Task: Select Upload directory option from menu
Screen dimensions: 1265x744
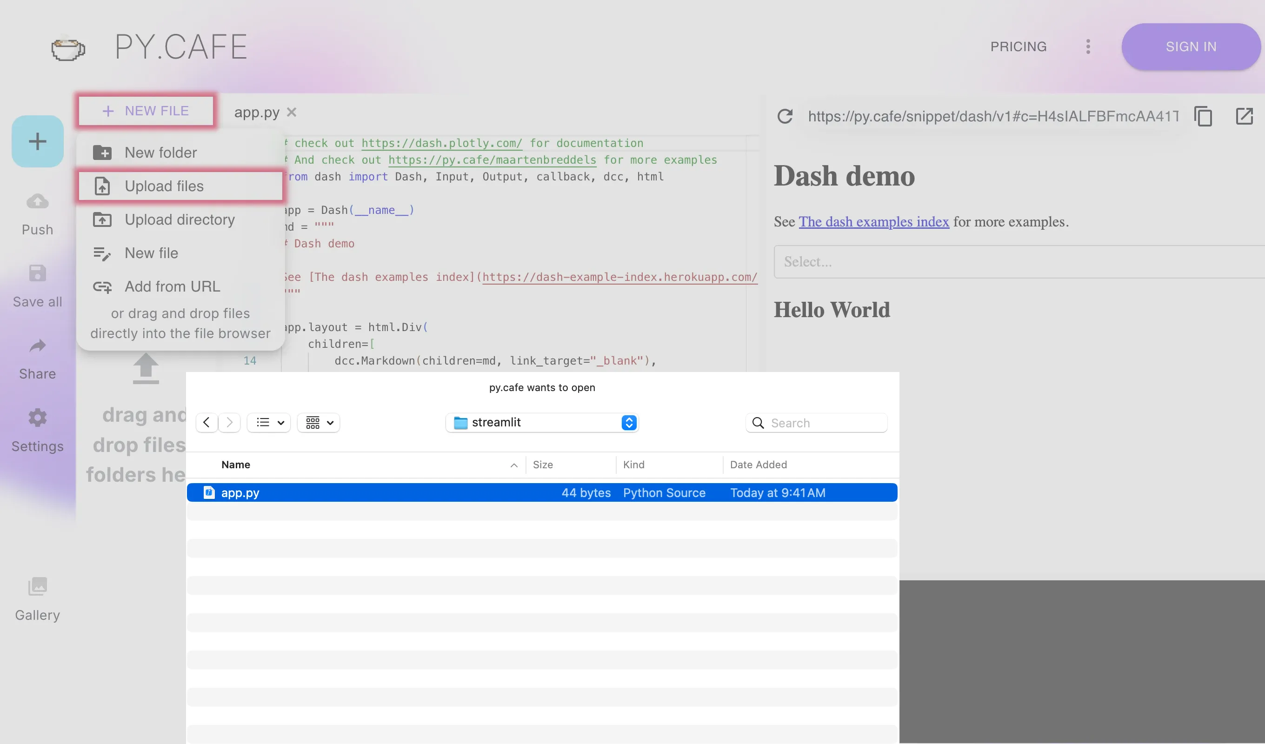Action: click(x=180, y=219)
